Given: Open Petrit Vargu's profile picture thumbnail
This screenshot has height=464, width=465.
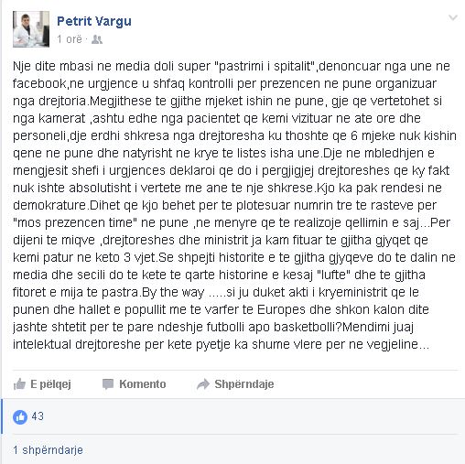Looking at the screenshot, I should pos(31,29).
